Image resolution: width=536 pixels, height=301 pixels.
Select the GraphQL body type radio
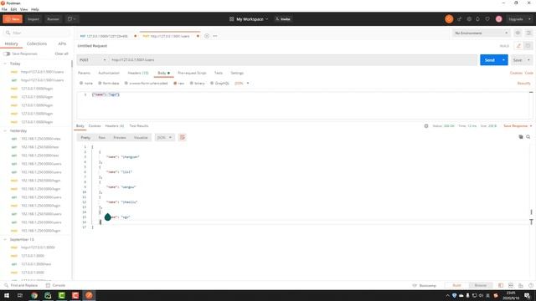(212, 84)
